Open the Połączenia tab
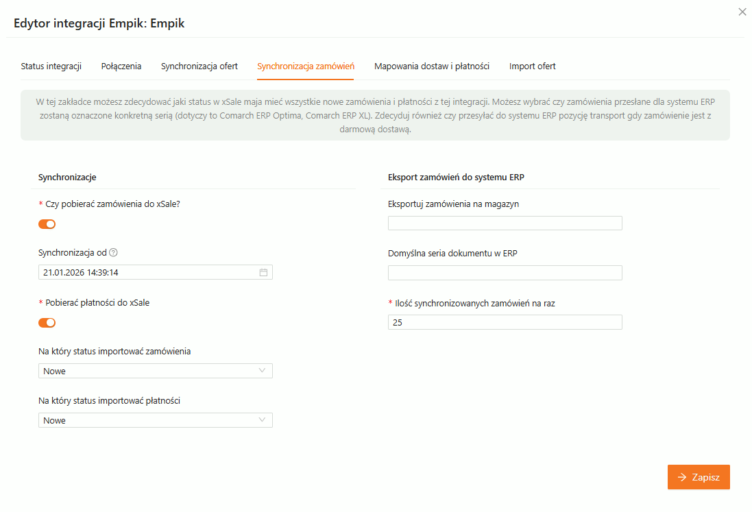 [121, 66]
